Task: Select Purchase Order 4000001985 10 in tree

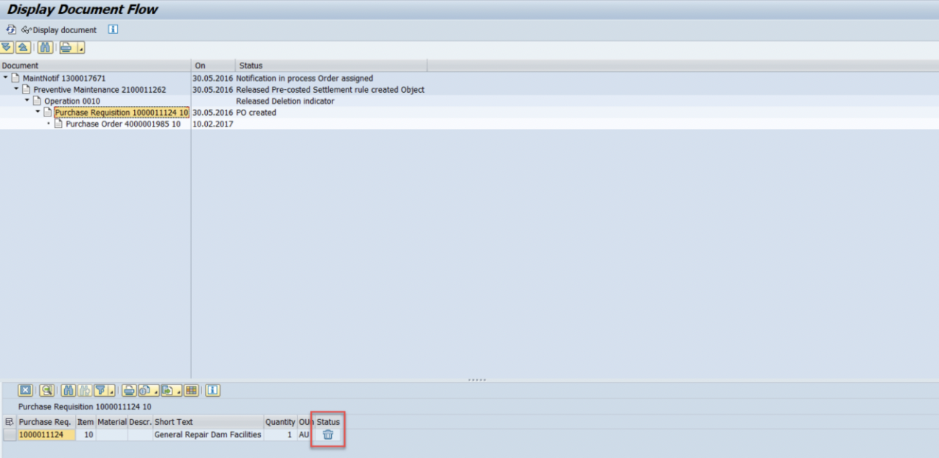Action: [122, 124]
